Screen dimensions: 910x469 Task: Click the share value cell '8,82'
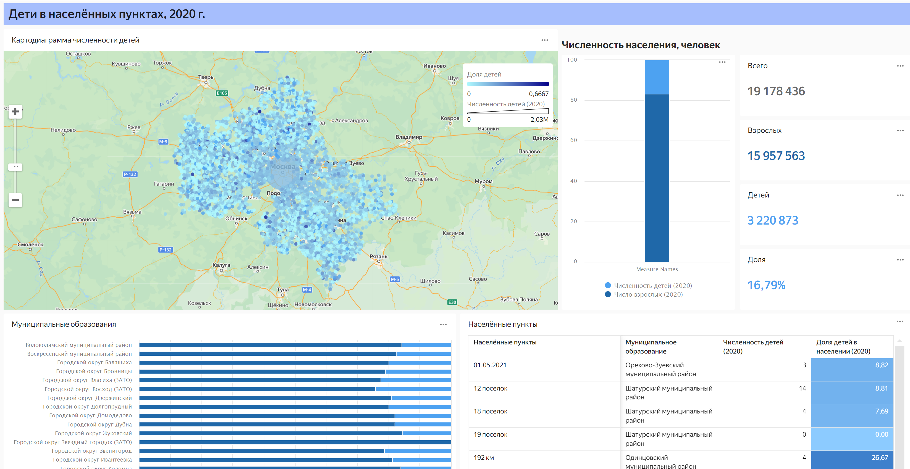tap(852, 369)
